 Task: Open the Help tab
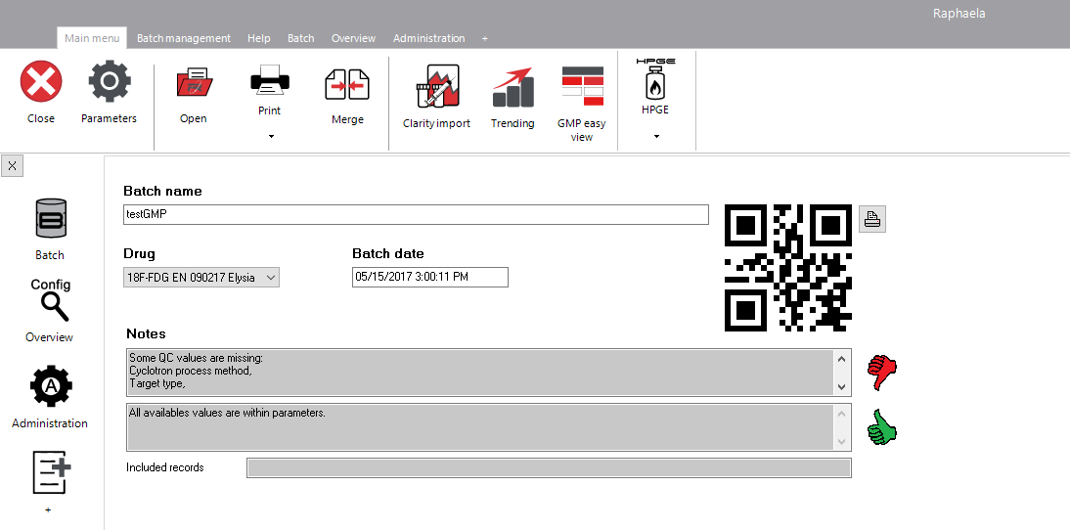pos(258,38)
